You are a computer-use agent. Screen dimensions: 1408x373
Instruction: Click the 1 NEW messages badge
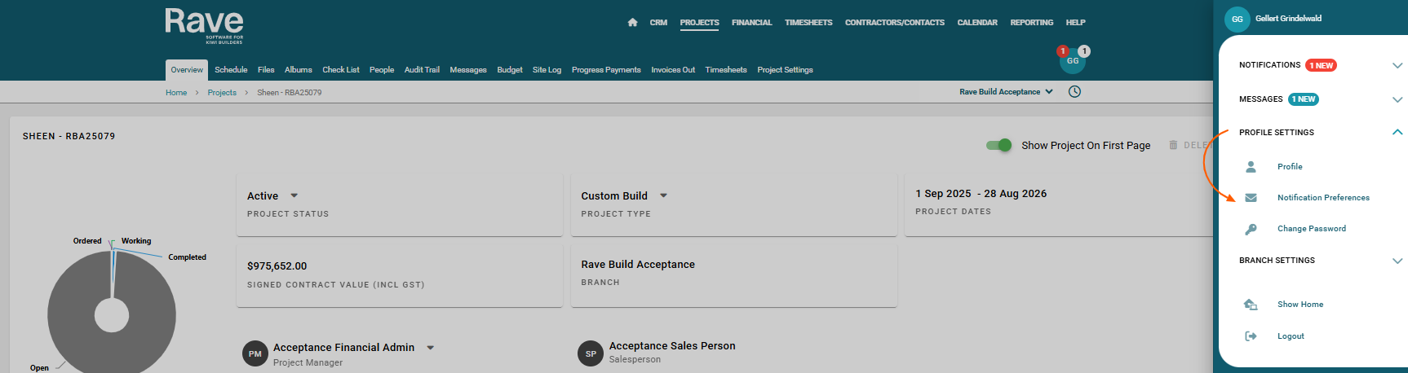tap(1304, 99)
